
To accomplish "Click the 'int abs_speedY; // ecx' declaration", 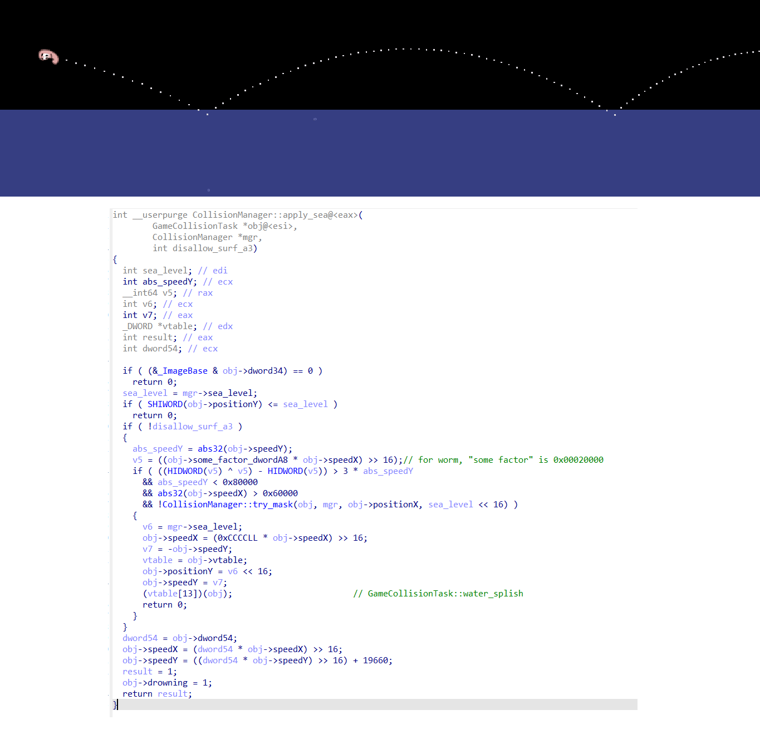I will point(178,282).
